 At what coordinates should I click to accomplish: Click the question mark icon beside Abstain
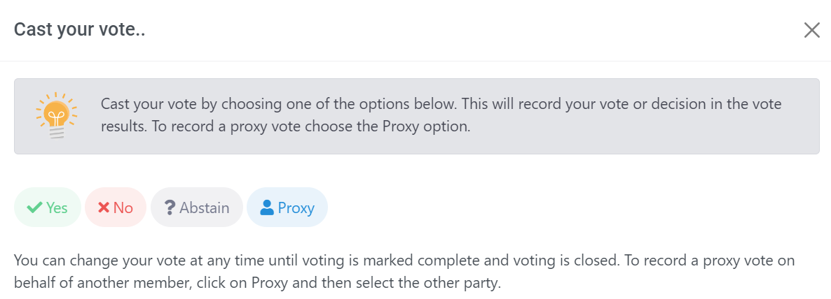pos(170,207)
